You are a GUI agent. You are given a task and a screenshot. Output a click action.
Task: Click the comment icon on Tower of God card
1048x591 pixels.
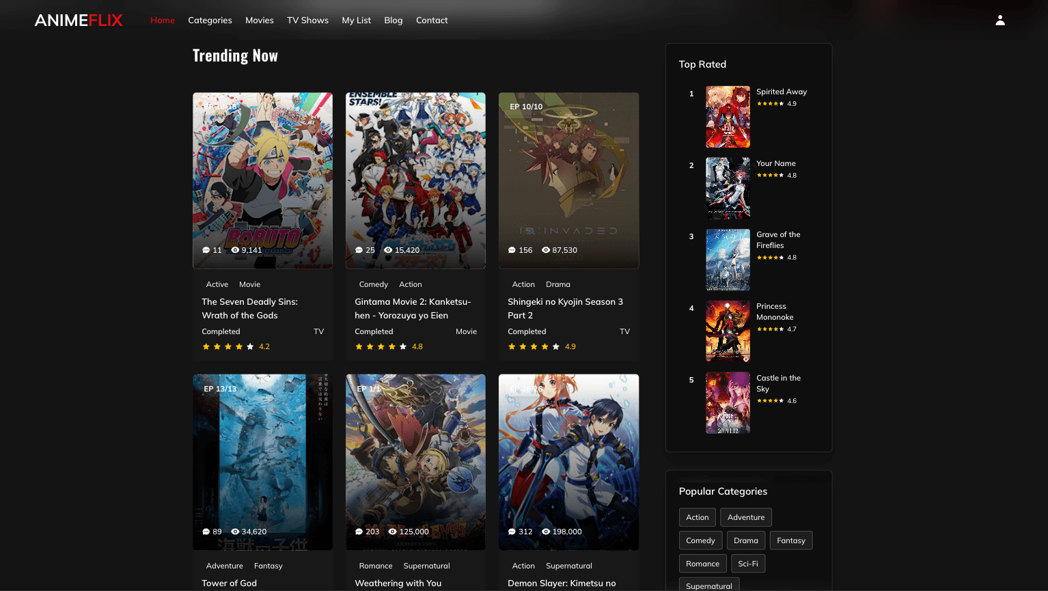coord(206,532)
